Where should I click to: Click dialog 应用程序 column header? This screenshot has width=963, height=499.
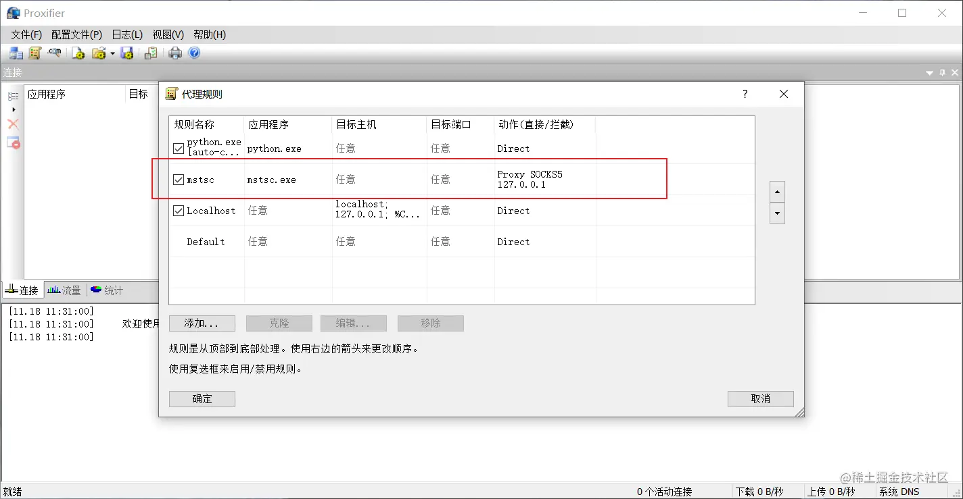coord(288,124)
